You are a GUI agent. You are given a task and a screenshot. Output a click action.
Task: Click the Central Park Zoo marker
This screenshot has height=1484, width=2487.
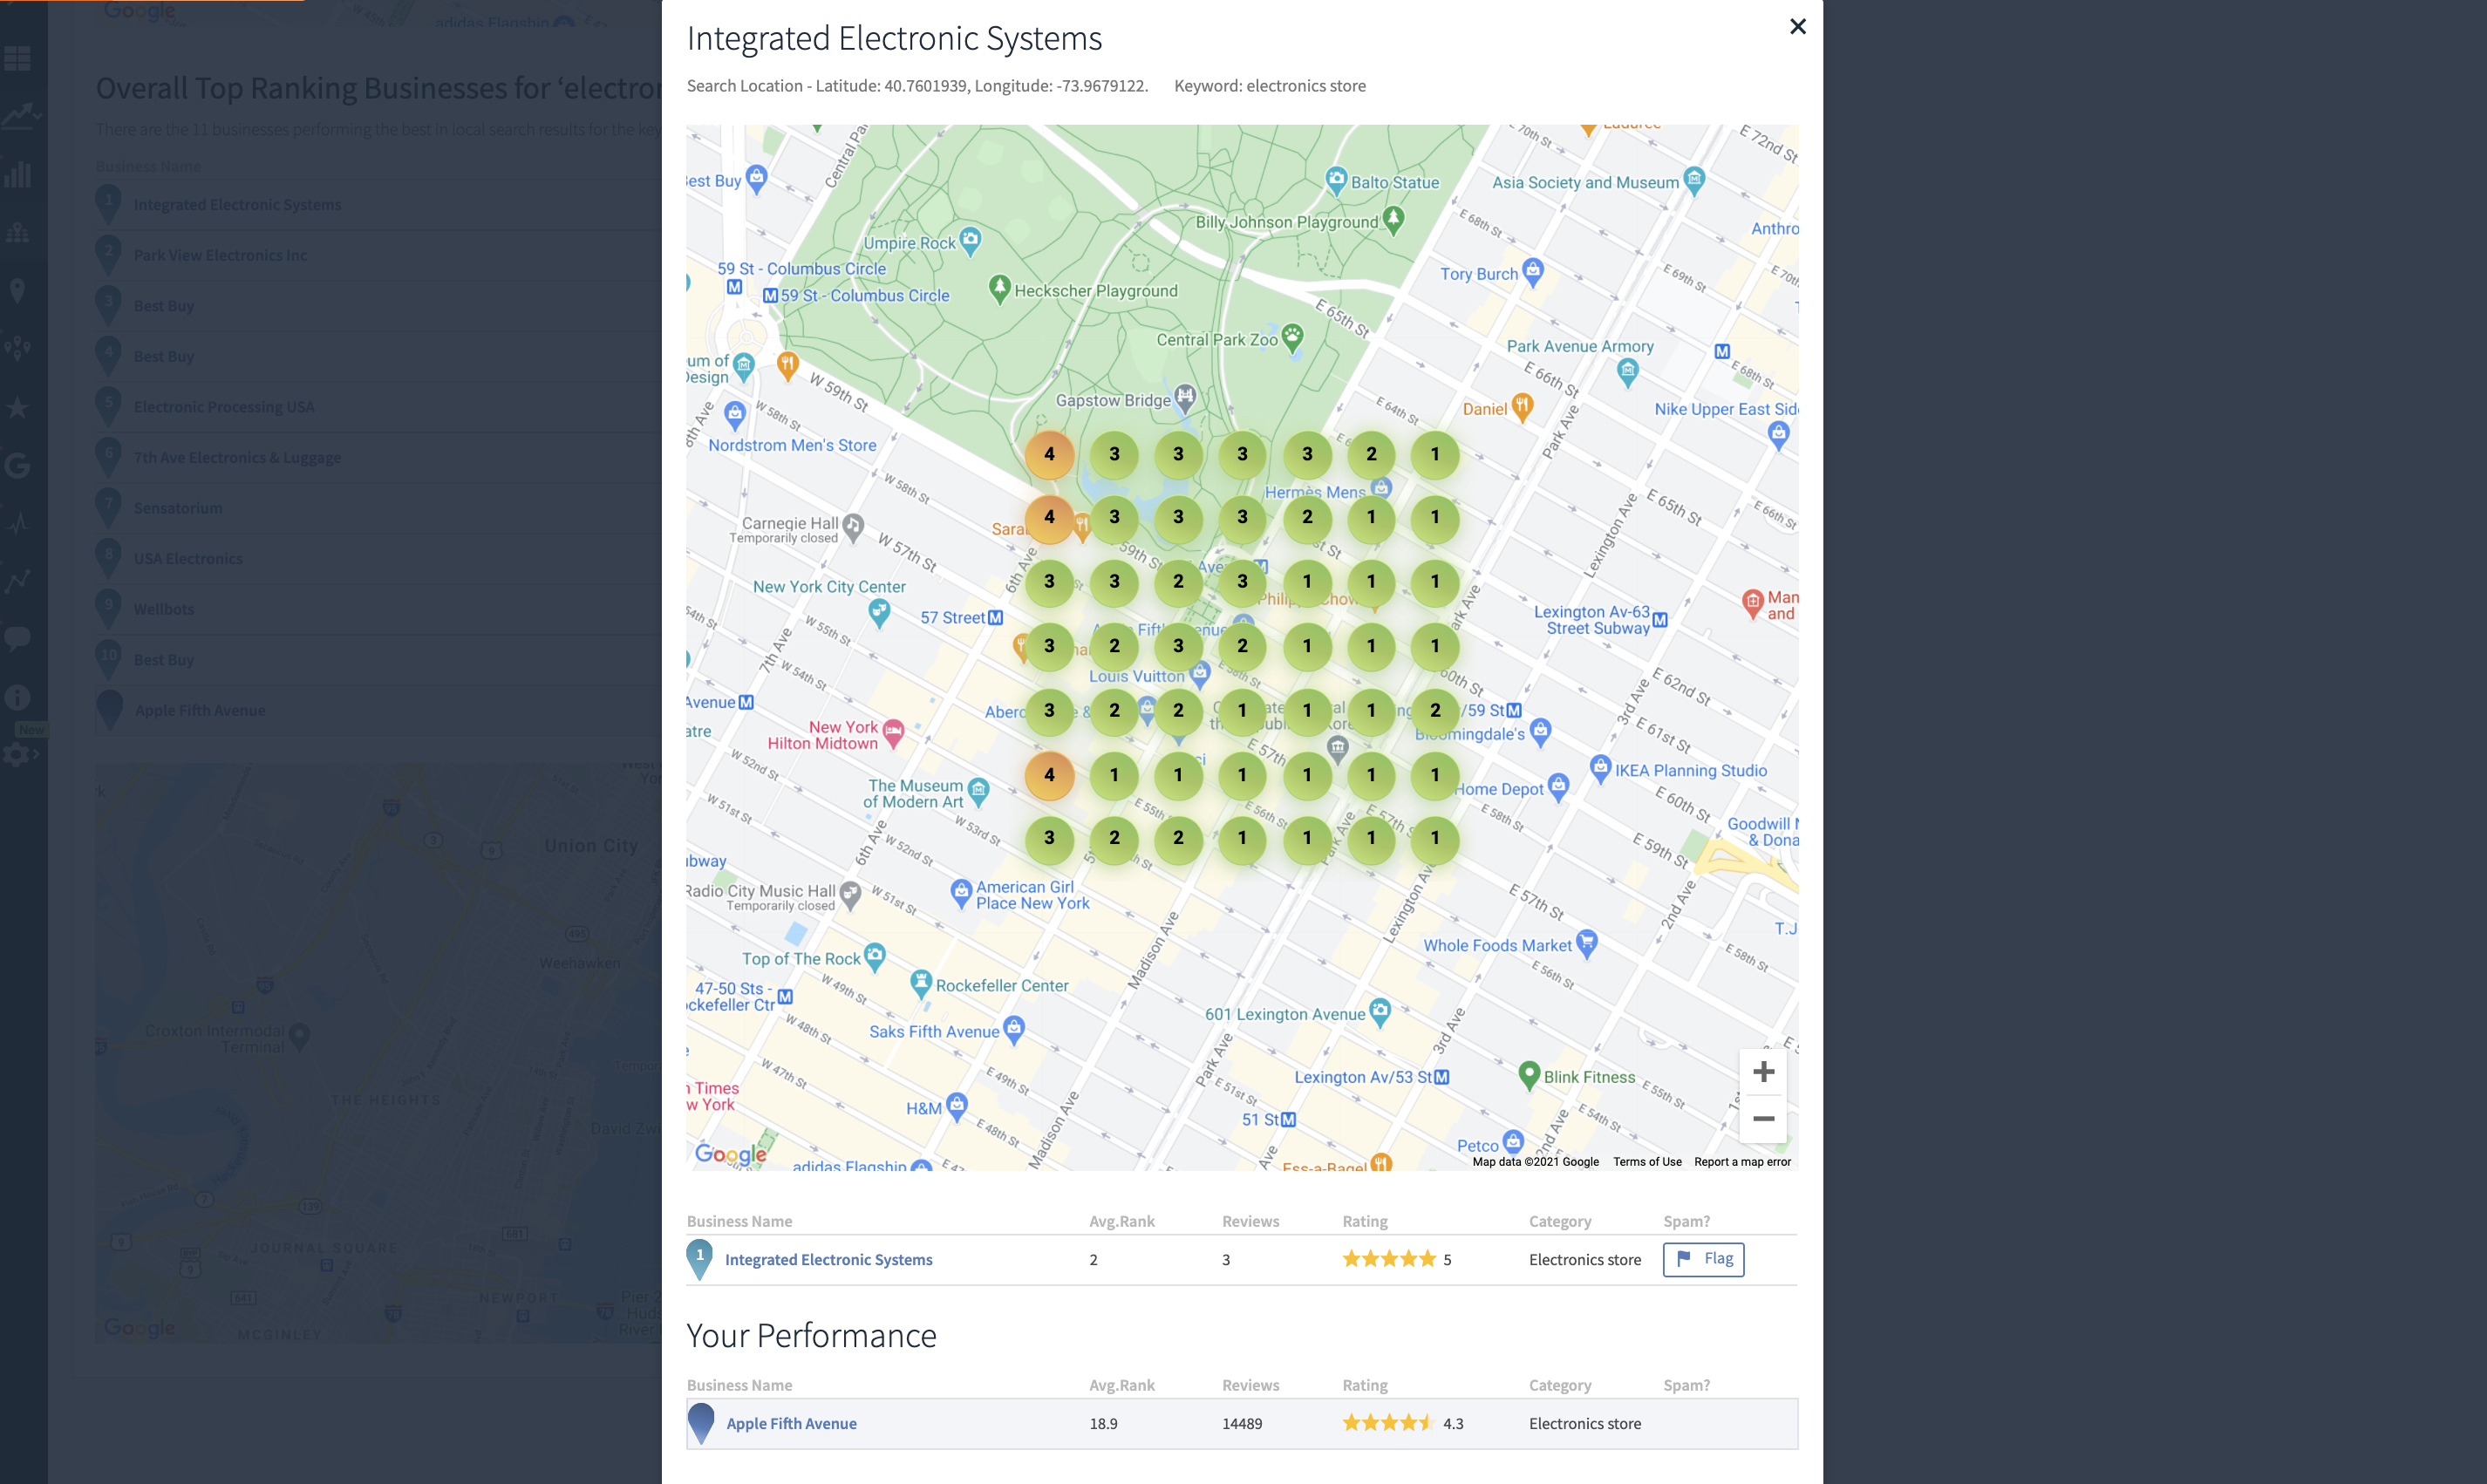pos(1292,337)
